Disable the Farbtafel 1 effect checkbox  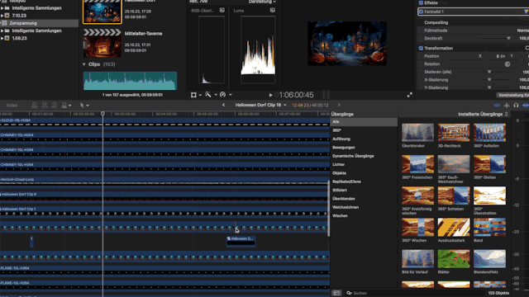[x=421, y=12]
